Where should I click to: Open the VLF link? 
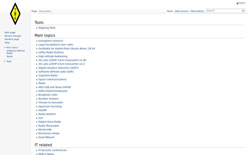pos(41,118)
